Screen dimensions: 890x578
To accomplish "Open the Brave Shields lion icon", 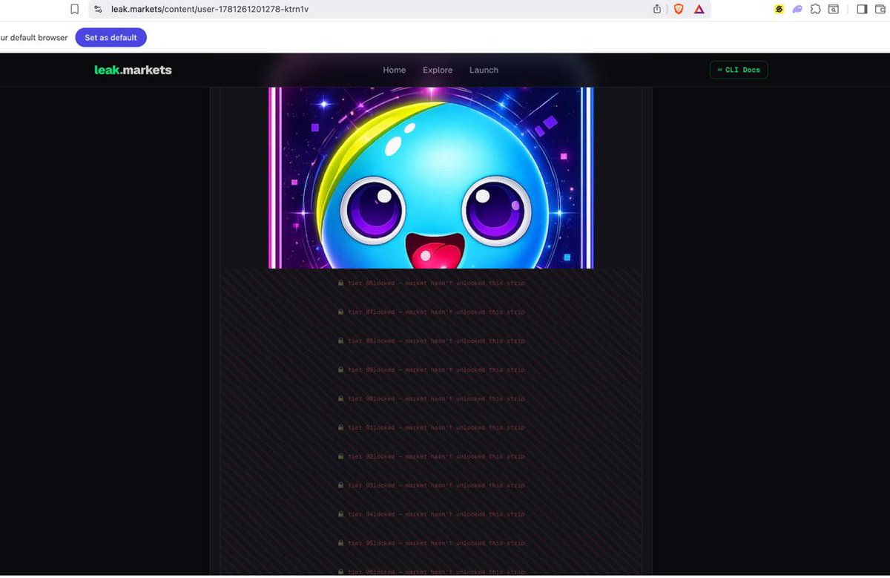I will tap(678, 9).
